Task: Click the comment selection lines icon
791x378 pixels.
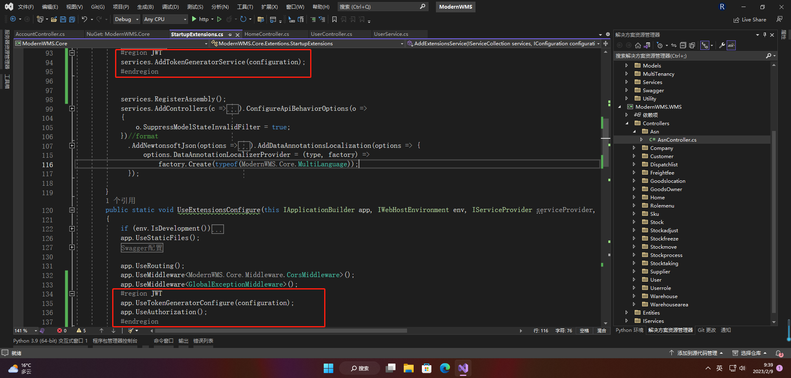Action: [313, 19]
